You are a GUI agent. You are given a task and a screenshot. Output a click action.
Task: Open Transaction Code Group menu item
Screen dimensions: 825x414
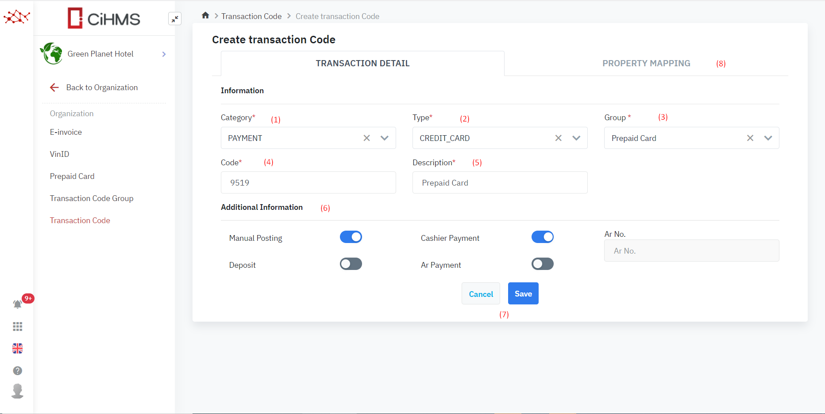pyautogui.click(x=92, y=198)
